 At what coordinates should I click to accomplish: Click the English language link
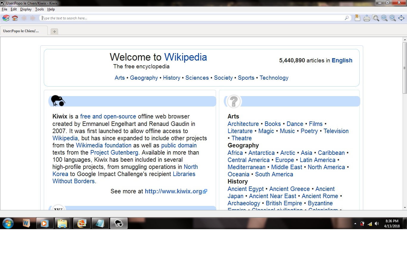[x=342, y=60]
